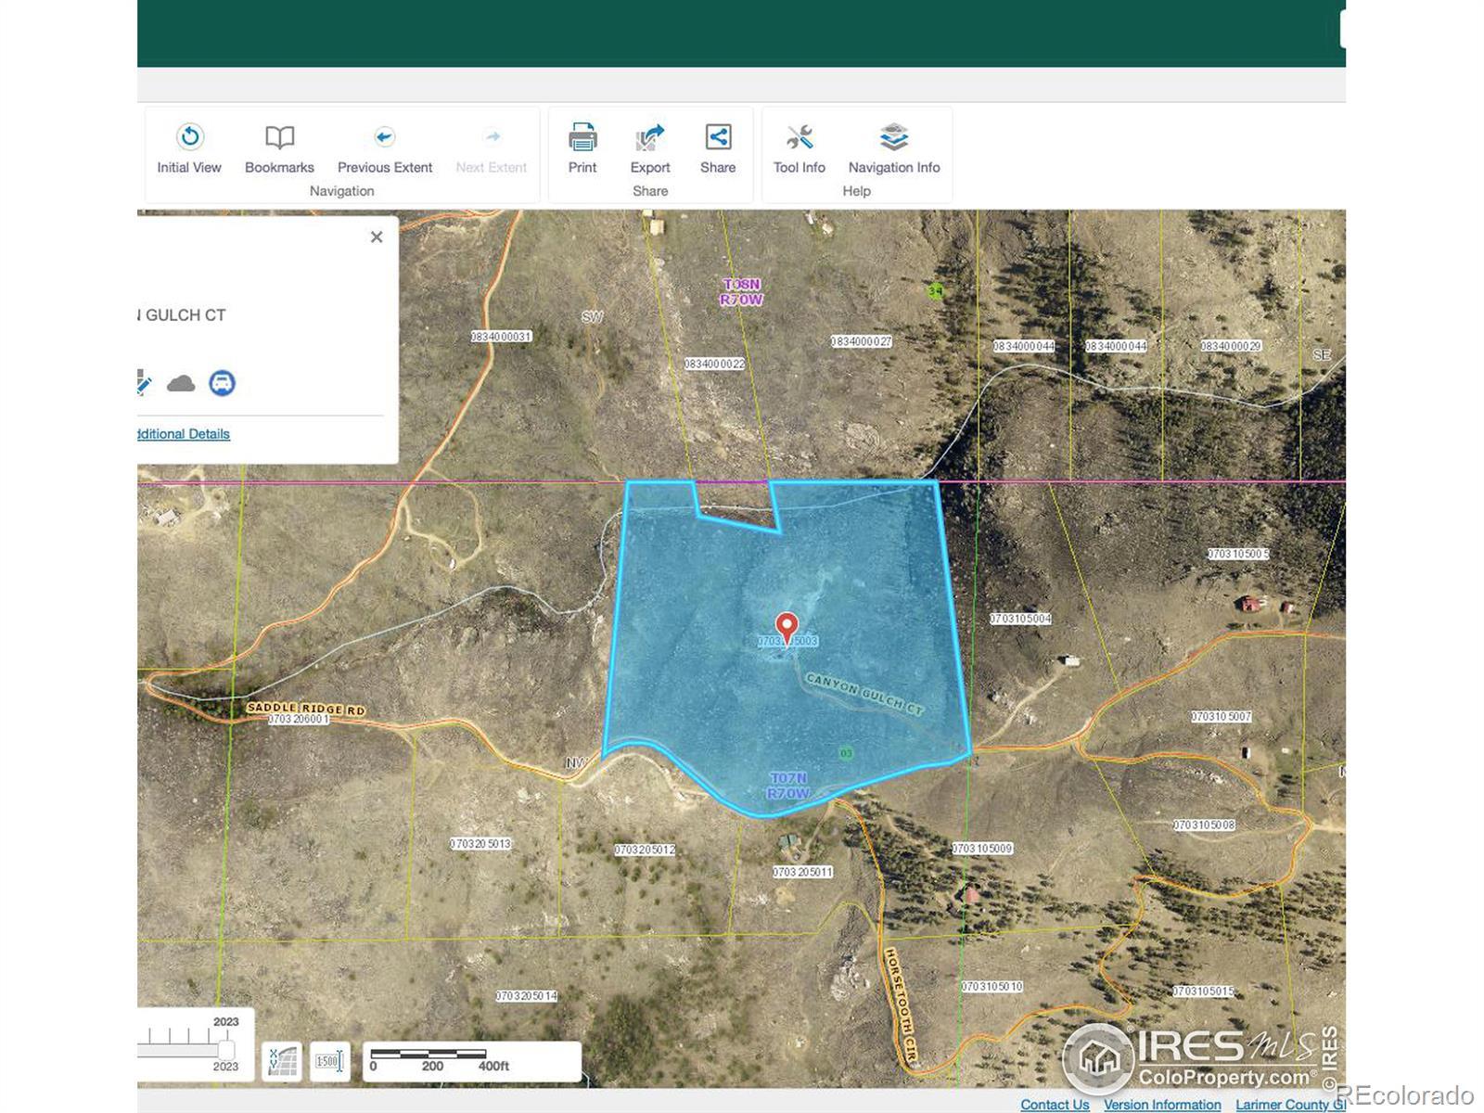Open Tool Info help
The height and width of the screenshot is (1113, 1484).
pos(799,148)
